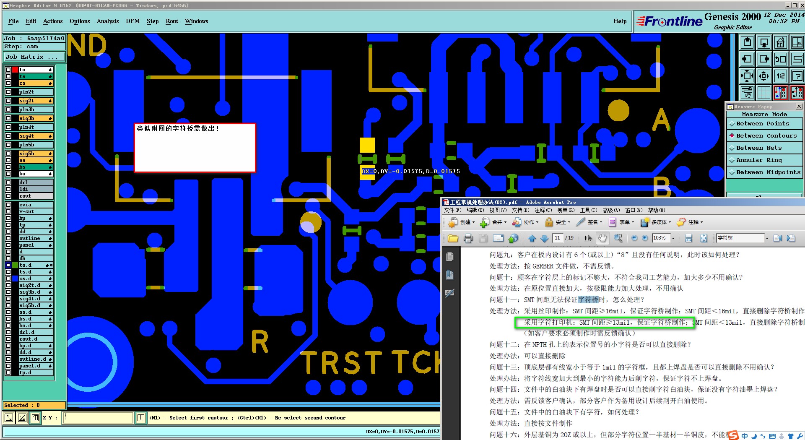Image resolution: width=805 pixels, height=440 pixels.
Task: Click the Acrobat email envelope icon
Action: [x=498, y=238]
